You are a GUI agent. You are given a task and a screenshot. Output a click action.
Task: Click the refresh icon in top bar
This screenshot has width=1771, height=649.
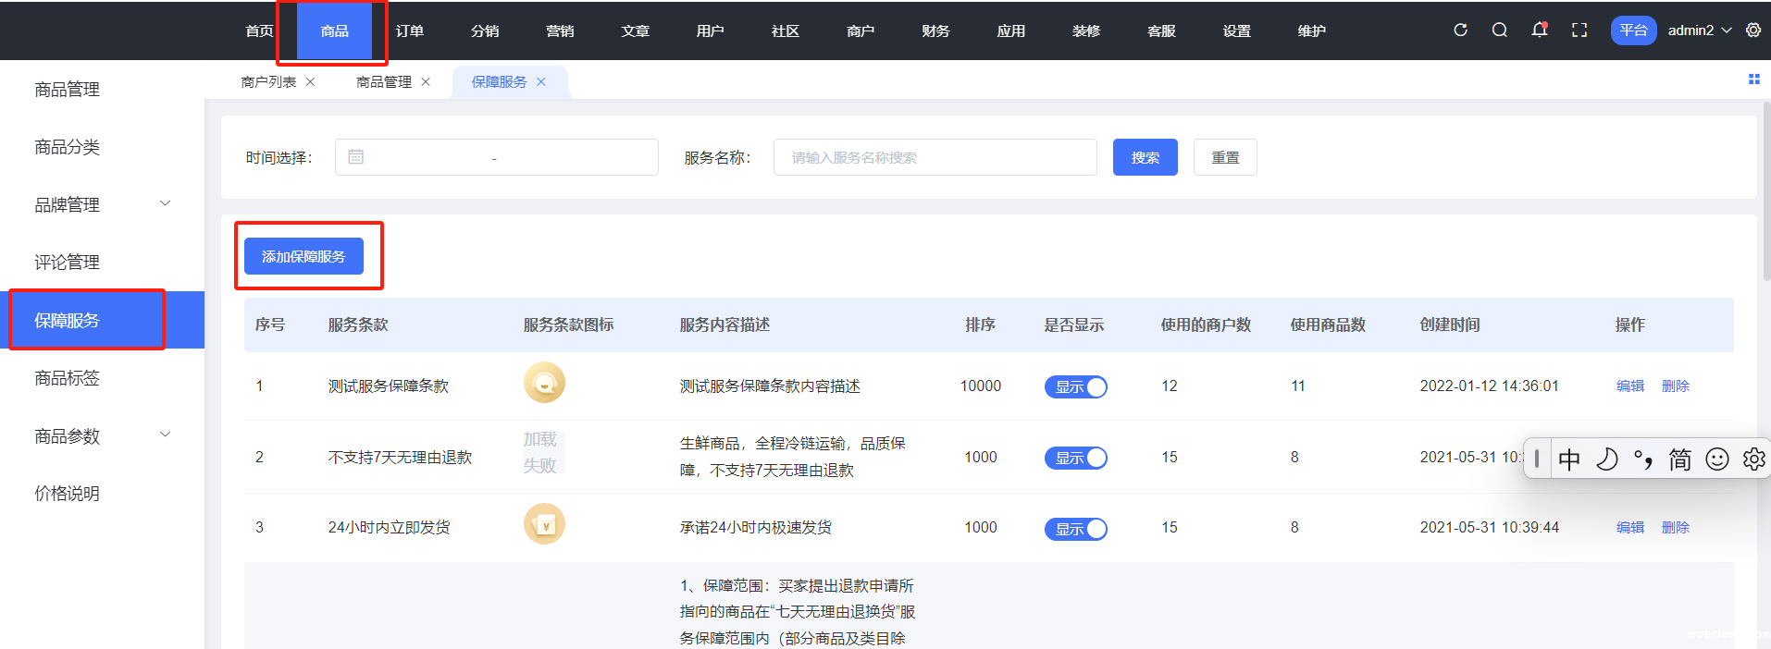1460,31
